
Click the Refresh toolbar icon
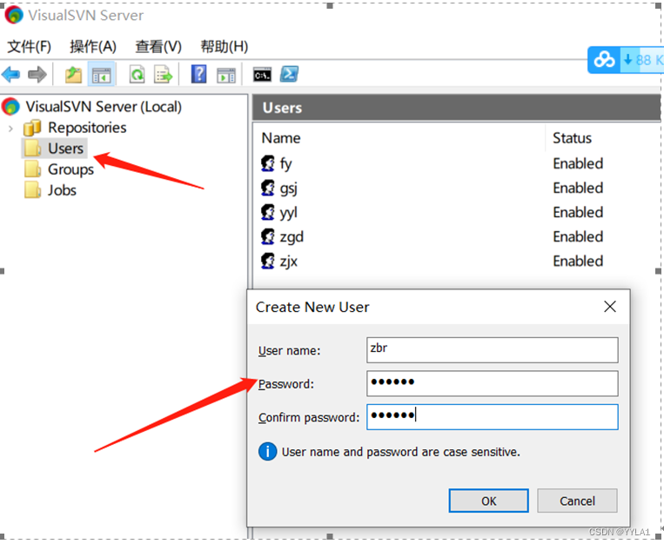point(137,75)
